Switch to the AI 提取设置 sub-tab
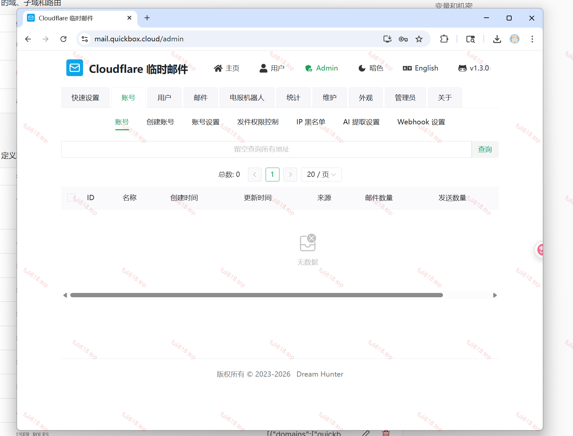This screenshot has height=436, width=573. coord(361,122)
